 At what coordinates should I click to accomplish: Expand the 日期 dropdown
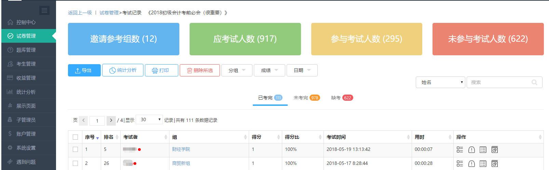[x=302, y=70]
